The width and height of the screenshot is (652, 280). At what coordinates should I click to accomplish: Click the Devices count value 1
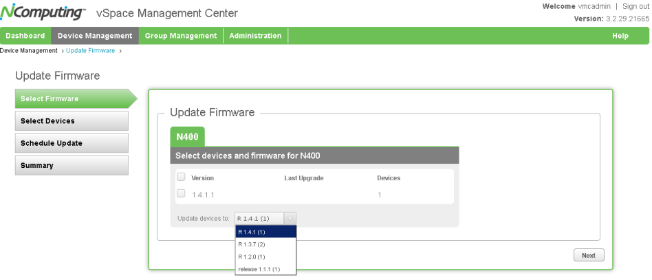point(379,195)
